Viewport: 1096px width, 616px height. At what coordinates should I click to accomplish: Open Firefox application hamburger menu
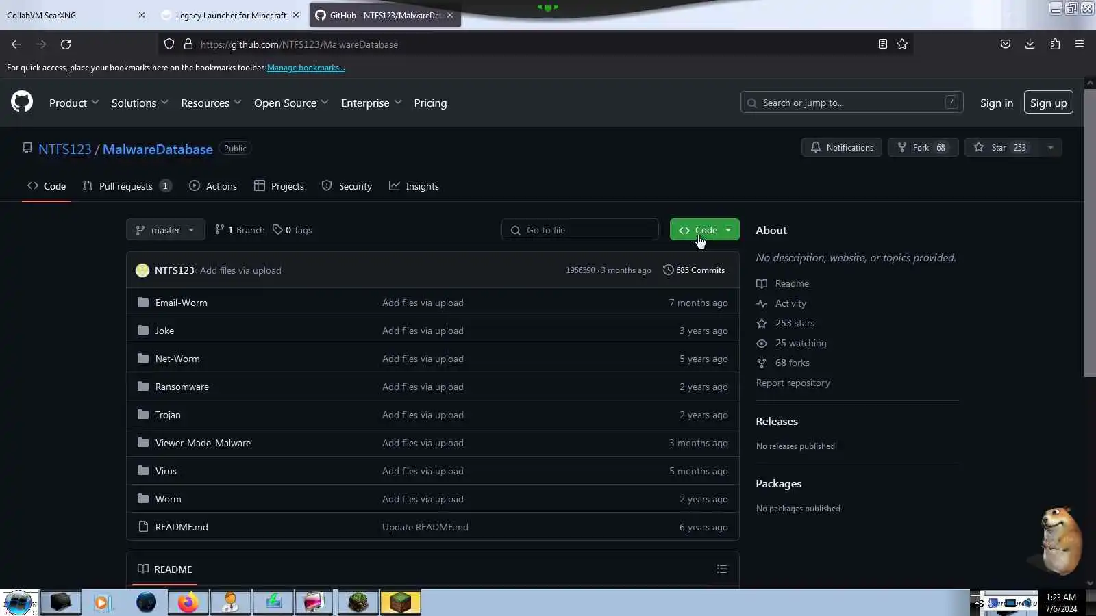point(1080,44)
